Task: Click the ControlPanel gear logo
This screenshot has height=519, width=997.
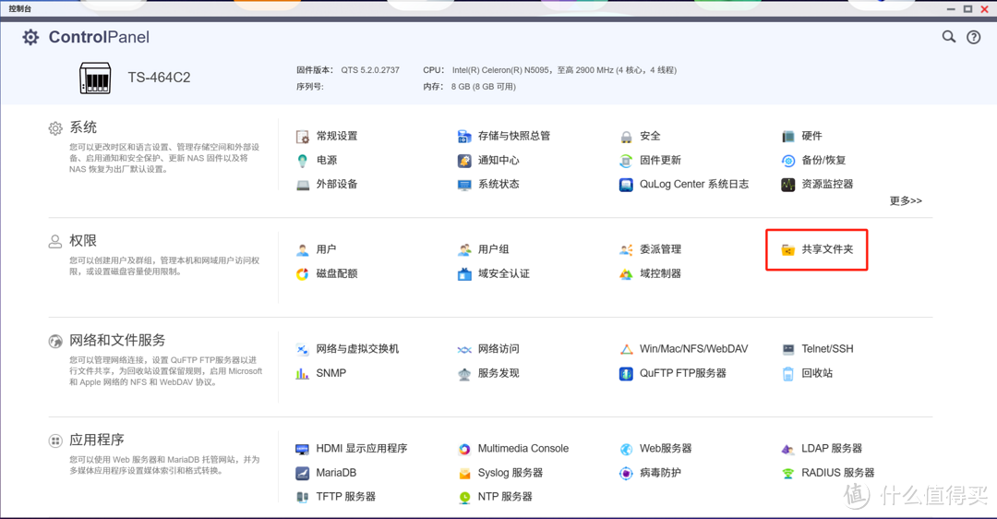Action: click(30, 37)
